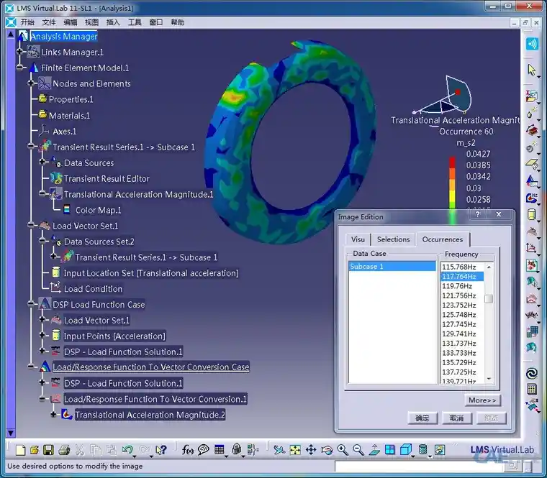Image resolution: width=547 pixels, height=478 pixels.
Task: Expand Translational Acceleration Magnitude.2 node
Action: pyautogui.click(x=53, y=414)
